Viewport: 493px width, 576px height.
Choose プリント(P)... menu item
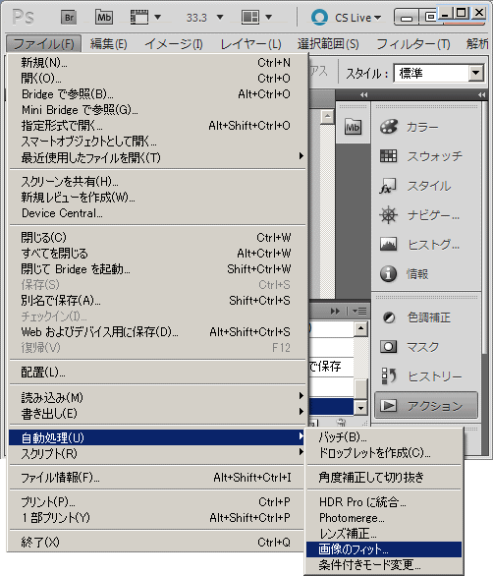point(157,501)
